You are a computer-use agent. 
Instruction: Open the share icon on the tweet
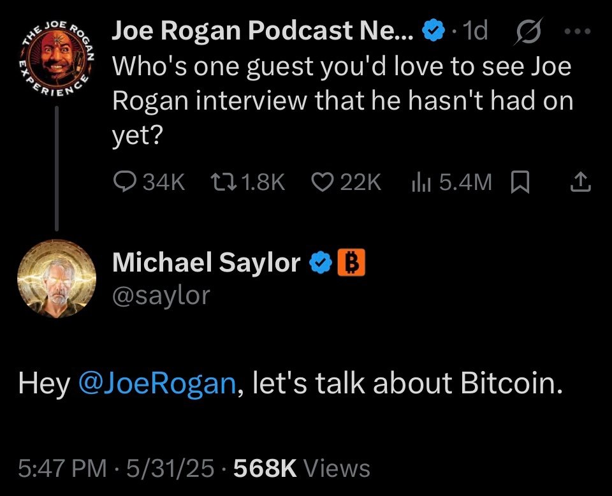[580, 181]
